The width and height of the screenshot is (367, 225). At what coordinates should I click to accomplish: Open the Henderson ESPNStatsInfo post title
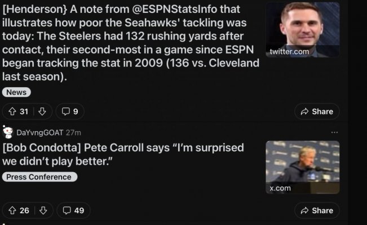131,43
